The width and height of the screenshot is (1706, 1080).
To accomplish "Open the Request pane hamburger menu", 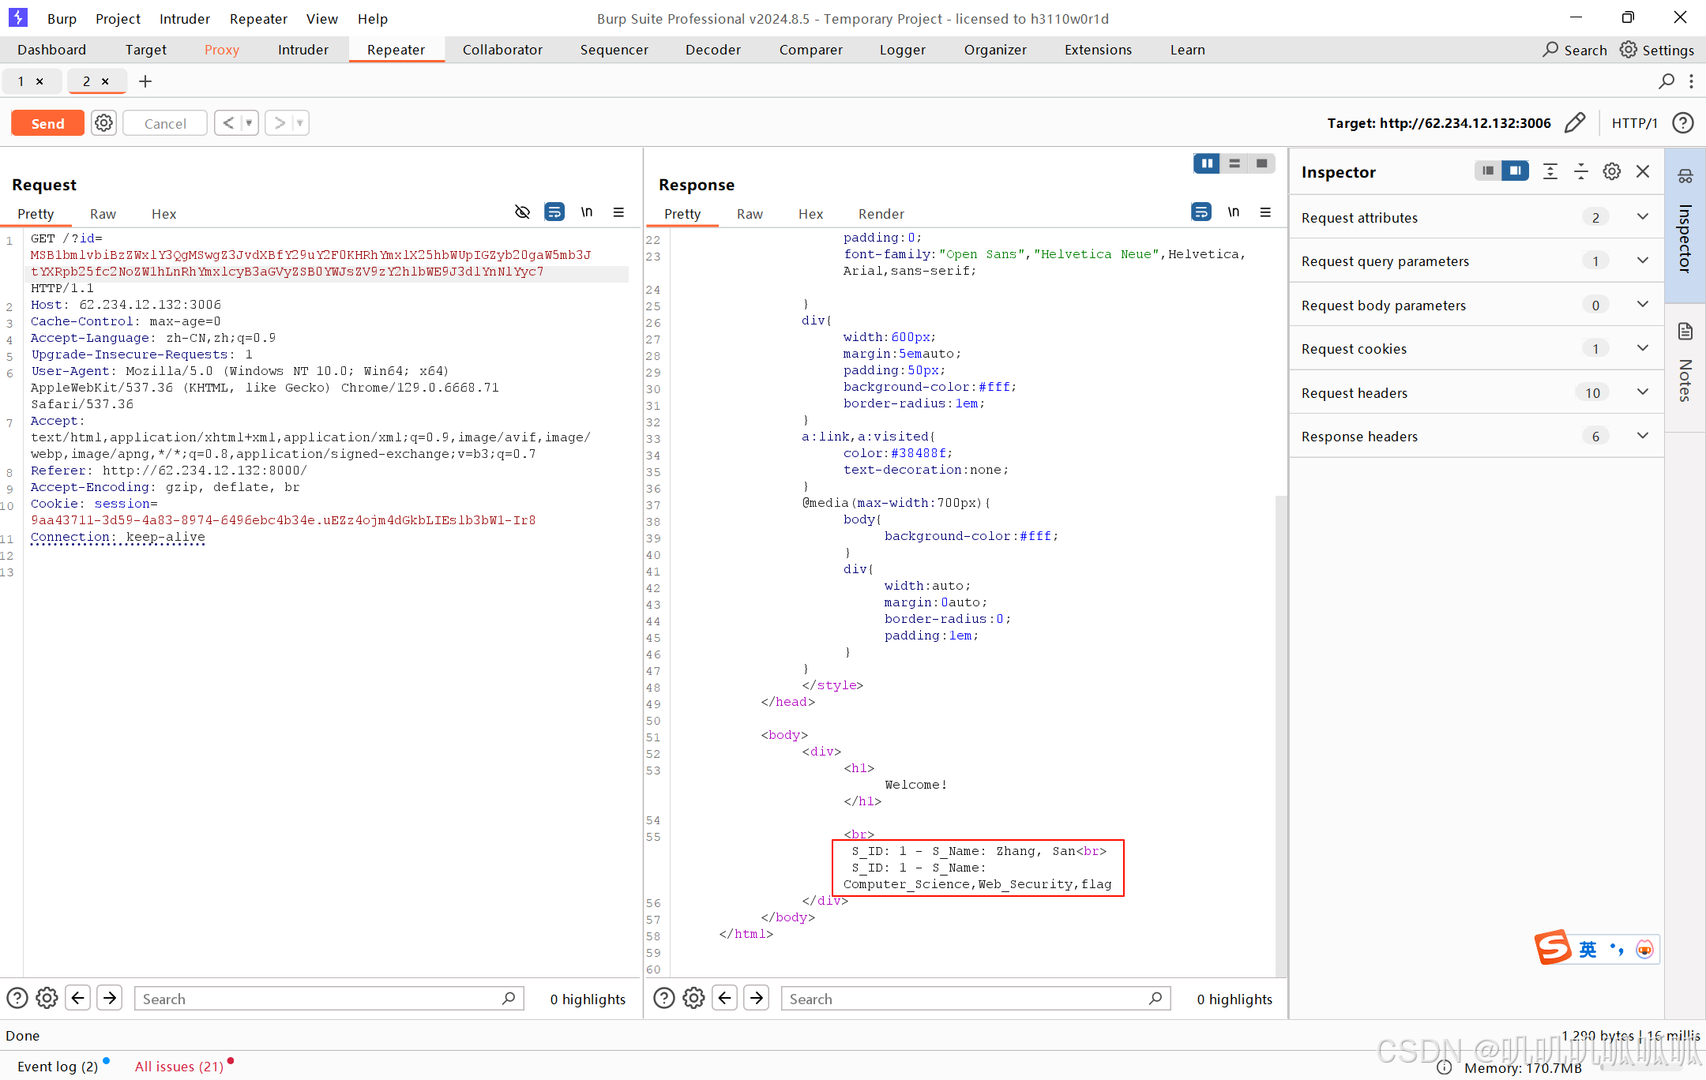I will click(x=618, y=212).
